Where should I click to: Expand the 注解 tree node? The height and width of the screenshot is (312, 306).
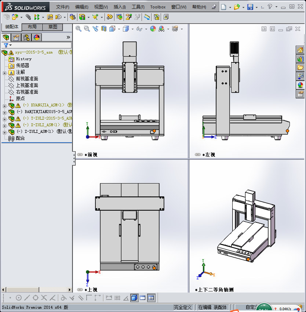pyautogui.click(x=4, y=73)
